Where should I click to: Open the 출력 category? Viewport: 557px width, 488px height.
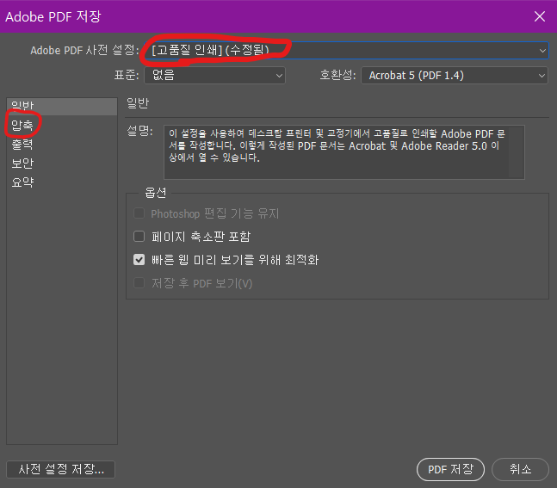(22, 145)
